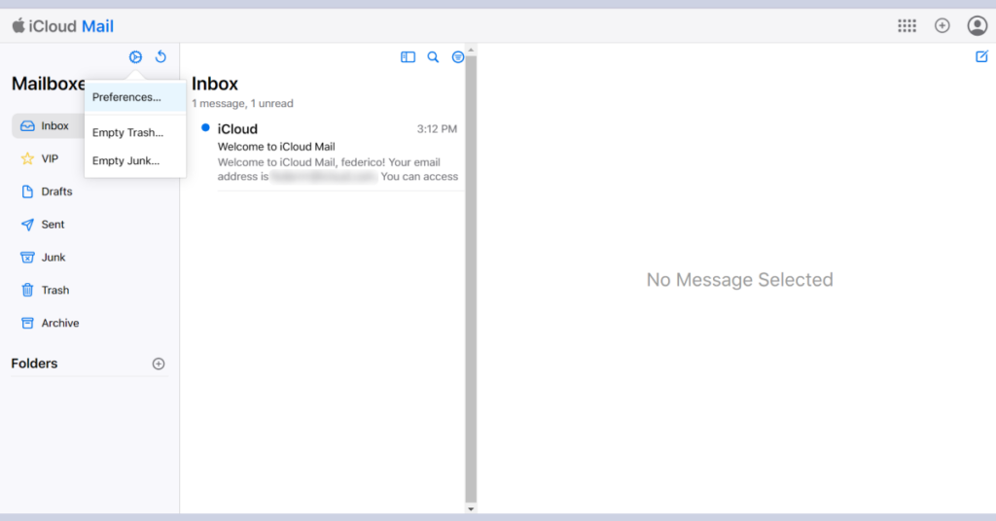Image resolution: width=996 pixels, height=521 pixels.
Task: Open the Archive mailbox
Action: point(59,323)
